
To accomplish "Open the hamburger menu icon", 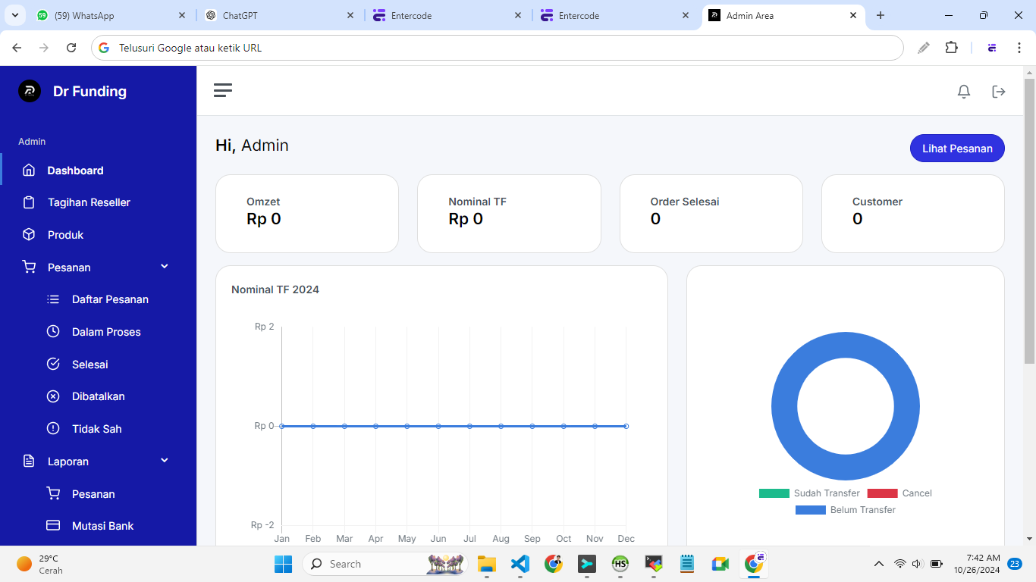I will pos(223,91).
